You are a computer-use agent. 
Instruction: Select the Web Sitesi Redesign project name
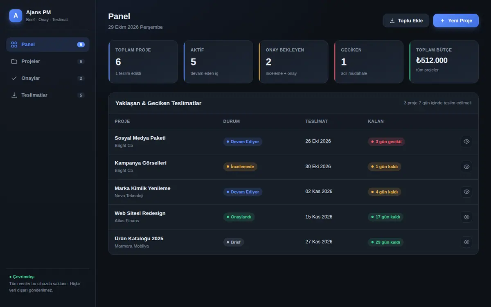point(140,213)
